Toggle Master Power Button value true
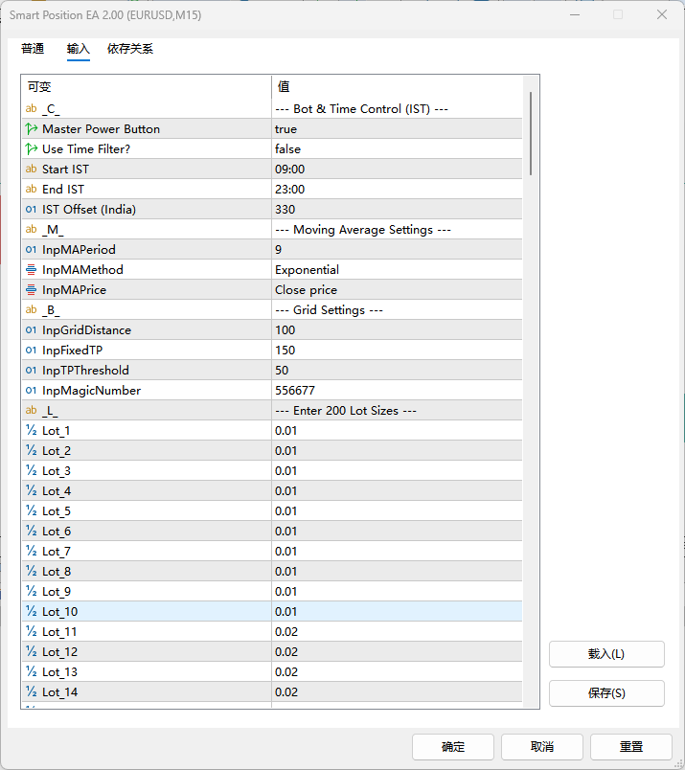 (397, 128)
